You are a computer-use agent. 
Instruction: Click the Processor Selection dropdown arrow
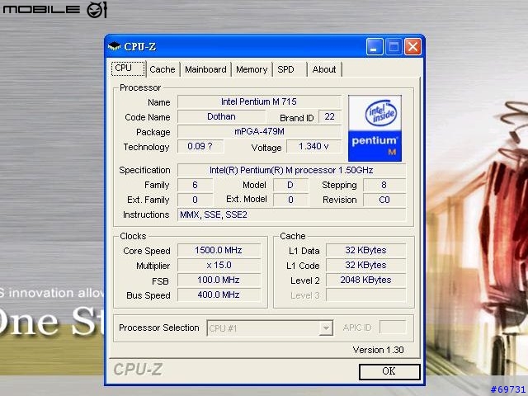tap(326, 328)
